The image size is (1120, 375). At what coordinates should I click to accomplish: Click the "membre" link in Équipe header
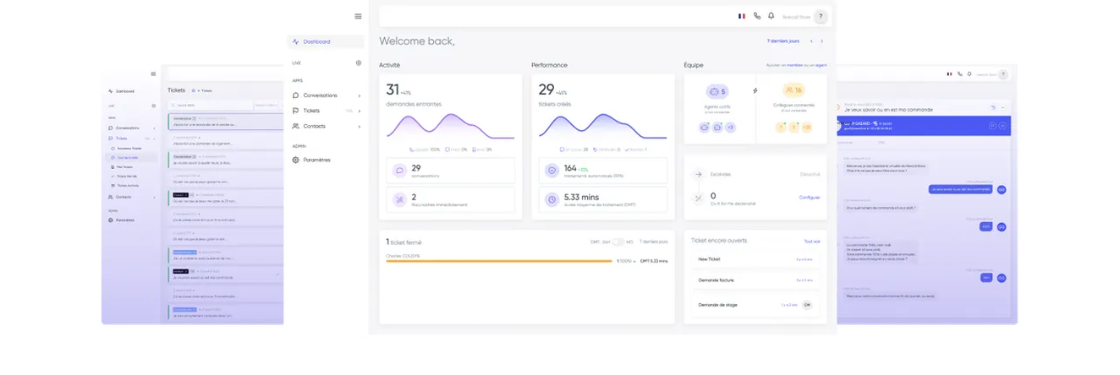point(794,65)
